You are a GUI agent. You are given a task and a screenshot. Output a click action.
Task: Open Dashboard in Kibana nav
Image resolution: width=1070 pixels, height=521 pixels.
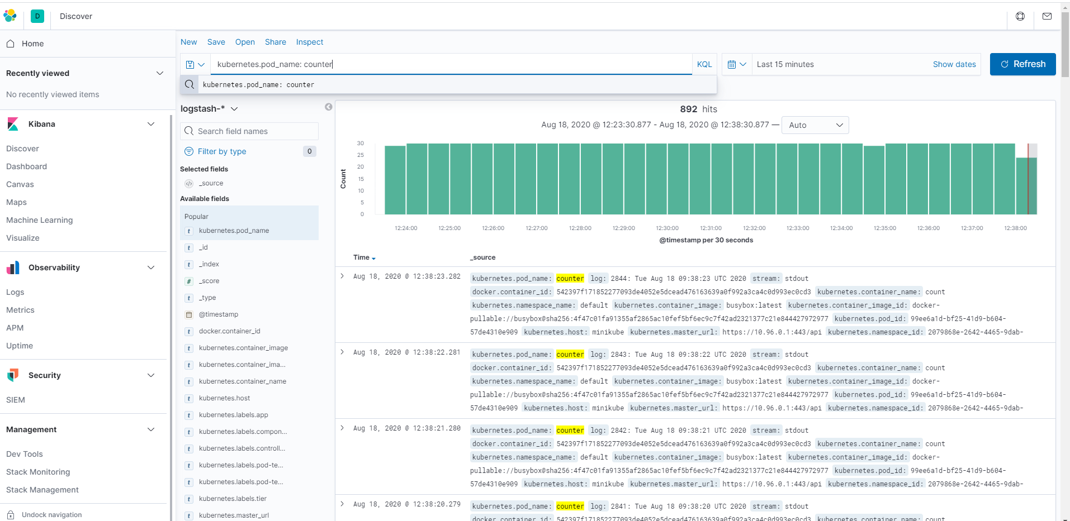point(27,166)
